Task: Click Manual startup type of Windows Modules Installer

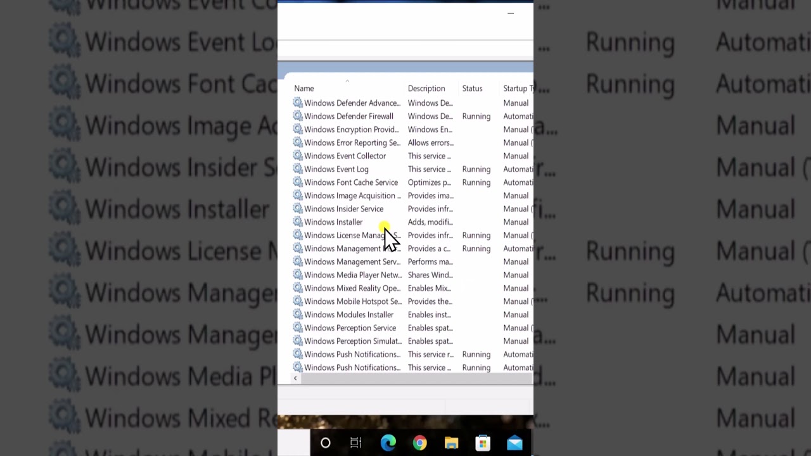Action: point(516,315)
